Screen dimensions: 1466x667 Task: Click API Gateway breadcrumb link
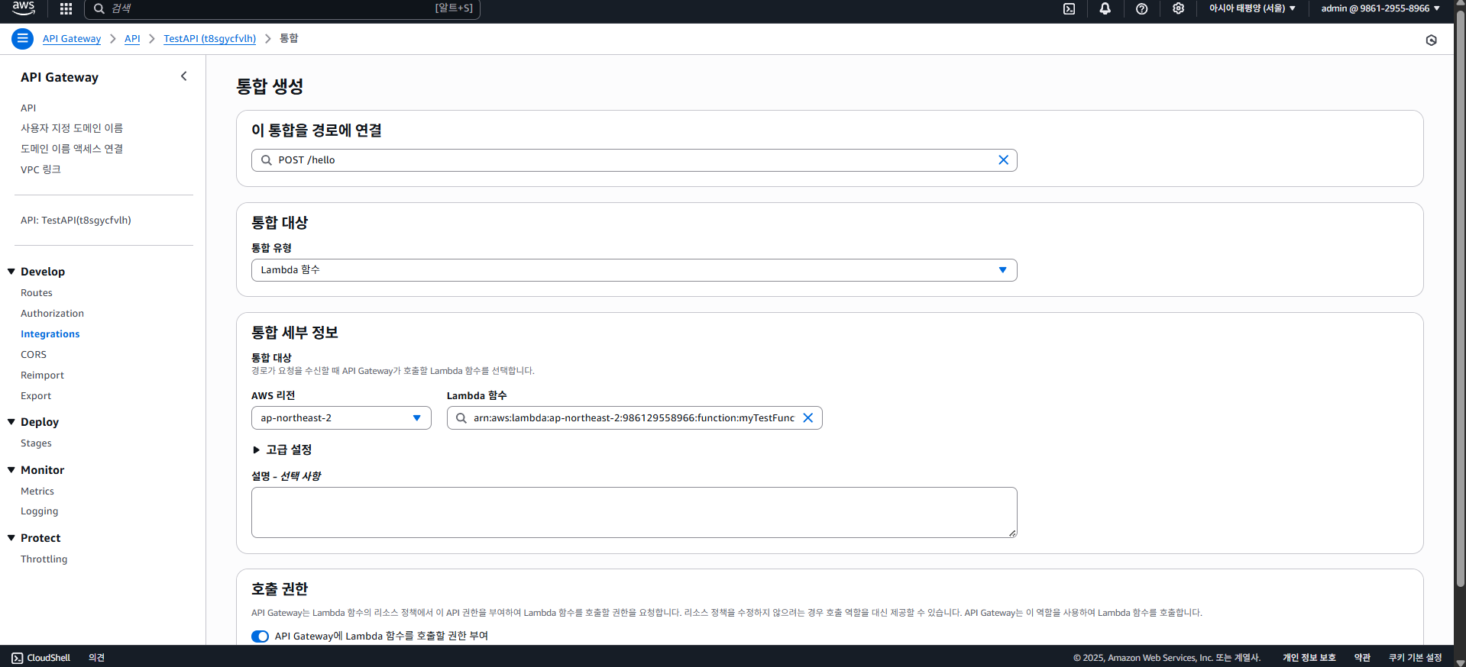tap(72, 39)
